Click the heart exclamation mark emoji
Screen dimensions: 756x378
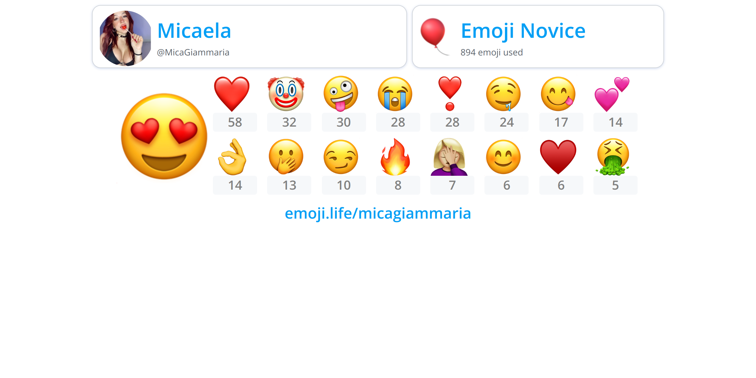tap(450, 94)
